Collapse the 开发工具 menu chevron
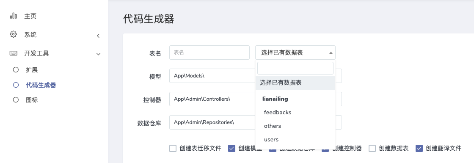This screenshot has height=163, width=474. pyautogui.click(x=98, y=54)
